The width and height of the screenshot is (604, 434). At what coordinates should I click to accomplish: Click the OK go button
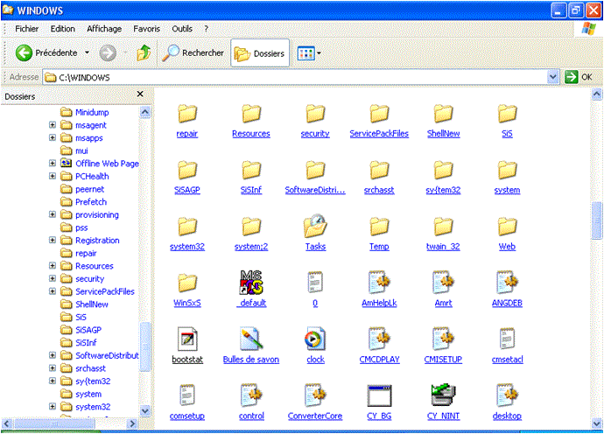579,77
